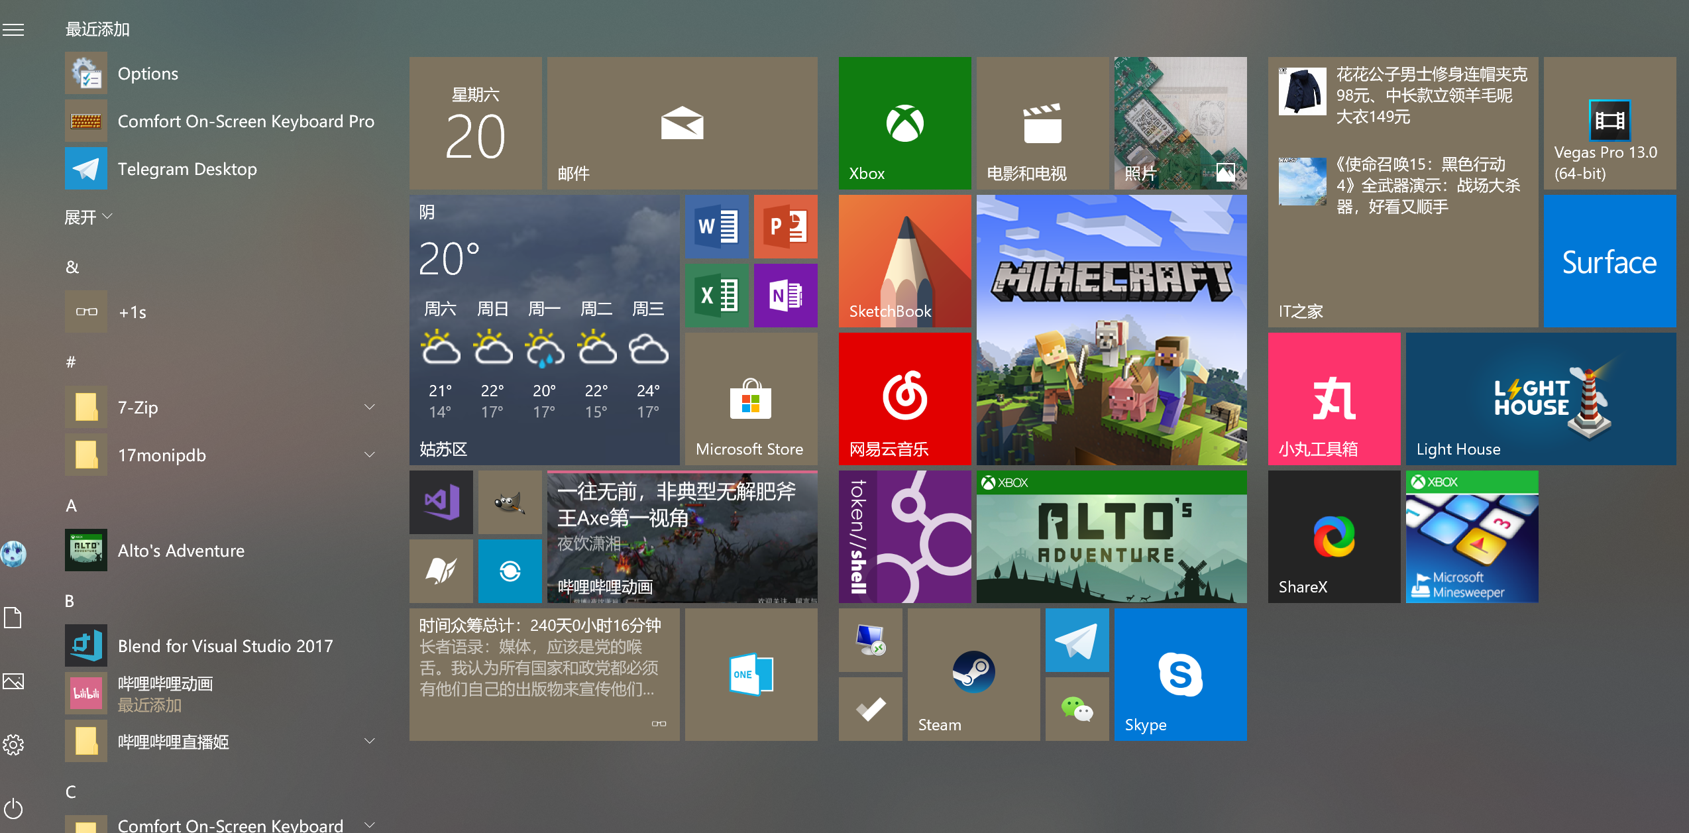Open the Alto's Adventure Xbox tile
This screenshot has height=833, width=1689.
[1111, 537]
